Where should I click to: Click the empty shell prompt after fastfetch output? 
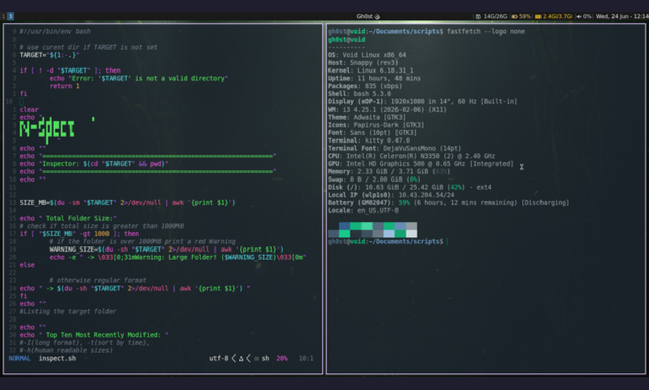(387, 242)
